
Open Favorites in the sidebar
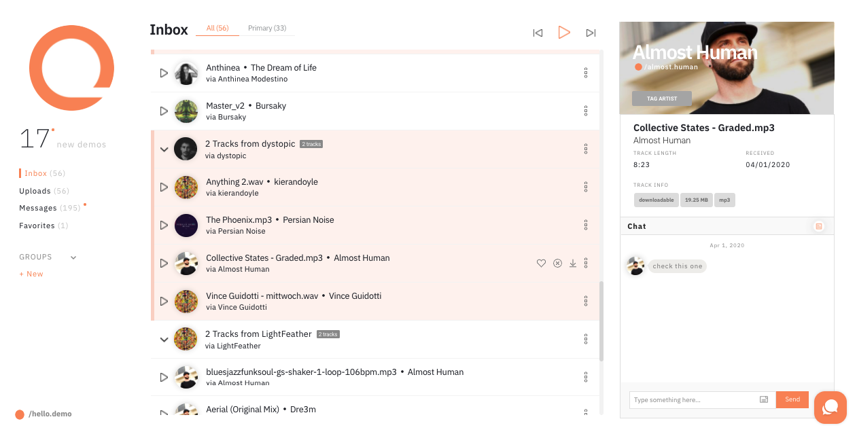pos(43,226)
